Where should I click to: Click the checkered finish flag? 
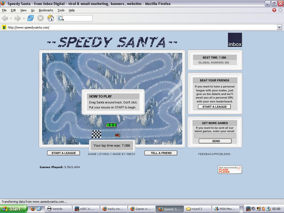96,134
